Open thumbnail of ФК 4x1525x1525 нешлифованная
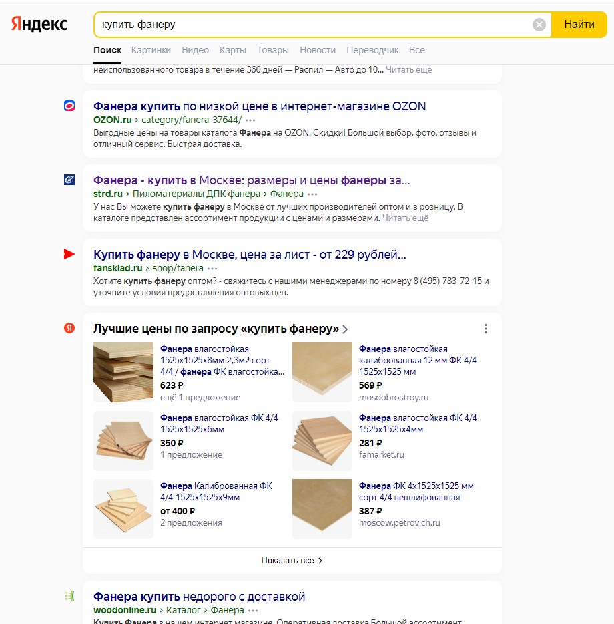 (x=322, y=509)
